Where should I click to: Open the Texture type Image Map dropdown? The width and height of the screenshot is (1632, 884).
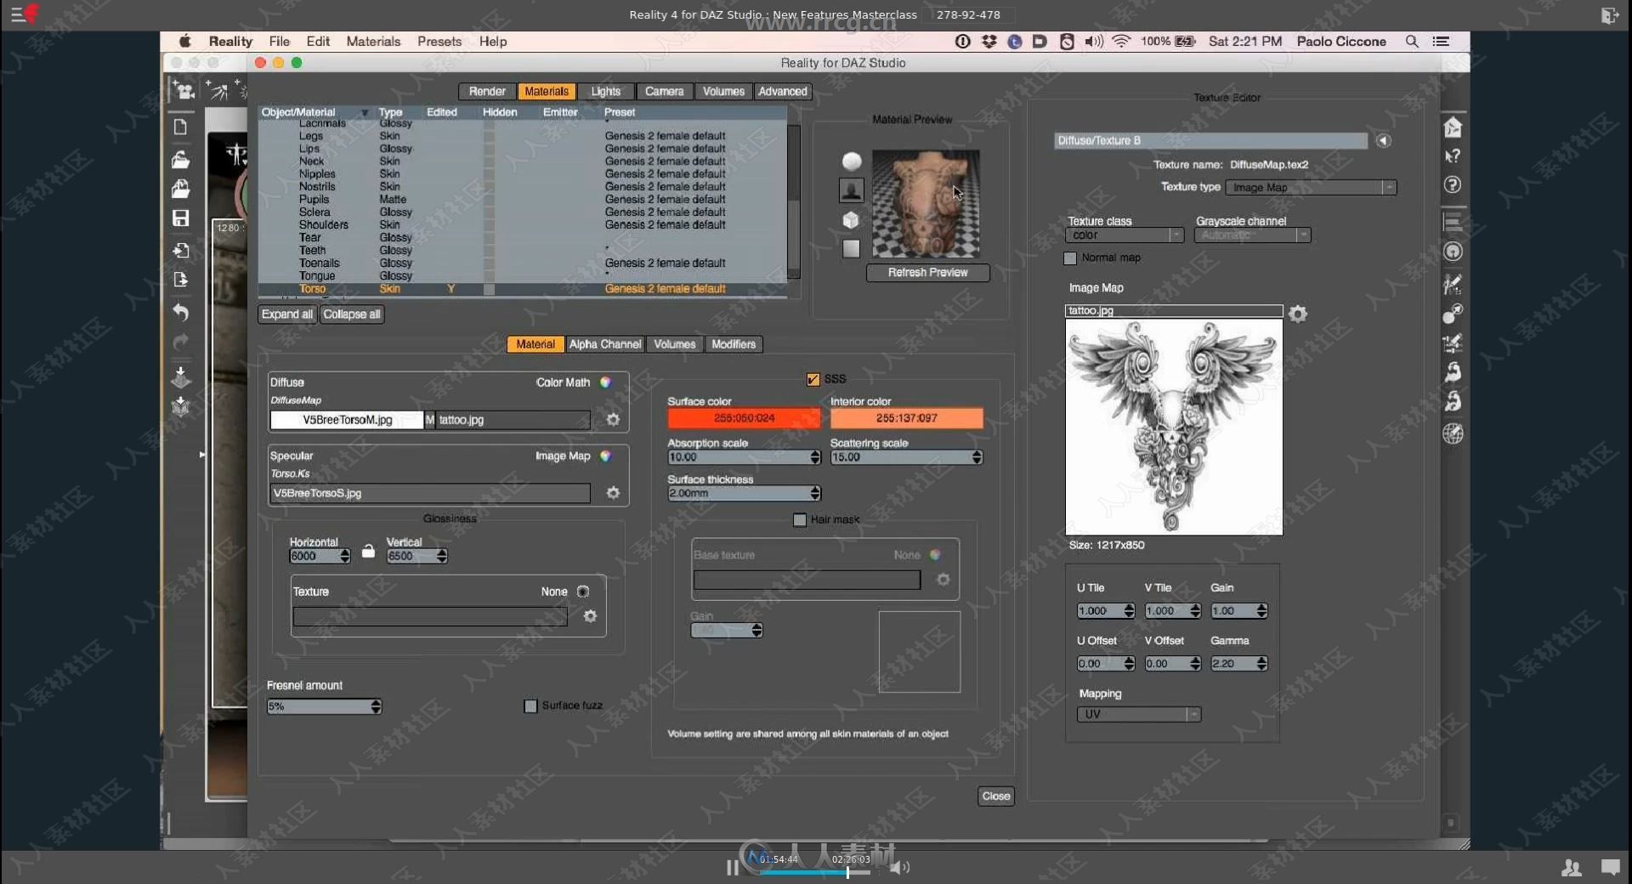click(1311, 188)
